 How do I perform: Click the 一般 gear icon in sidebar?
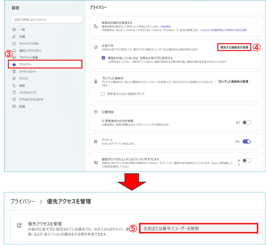coord(14,30)
